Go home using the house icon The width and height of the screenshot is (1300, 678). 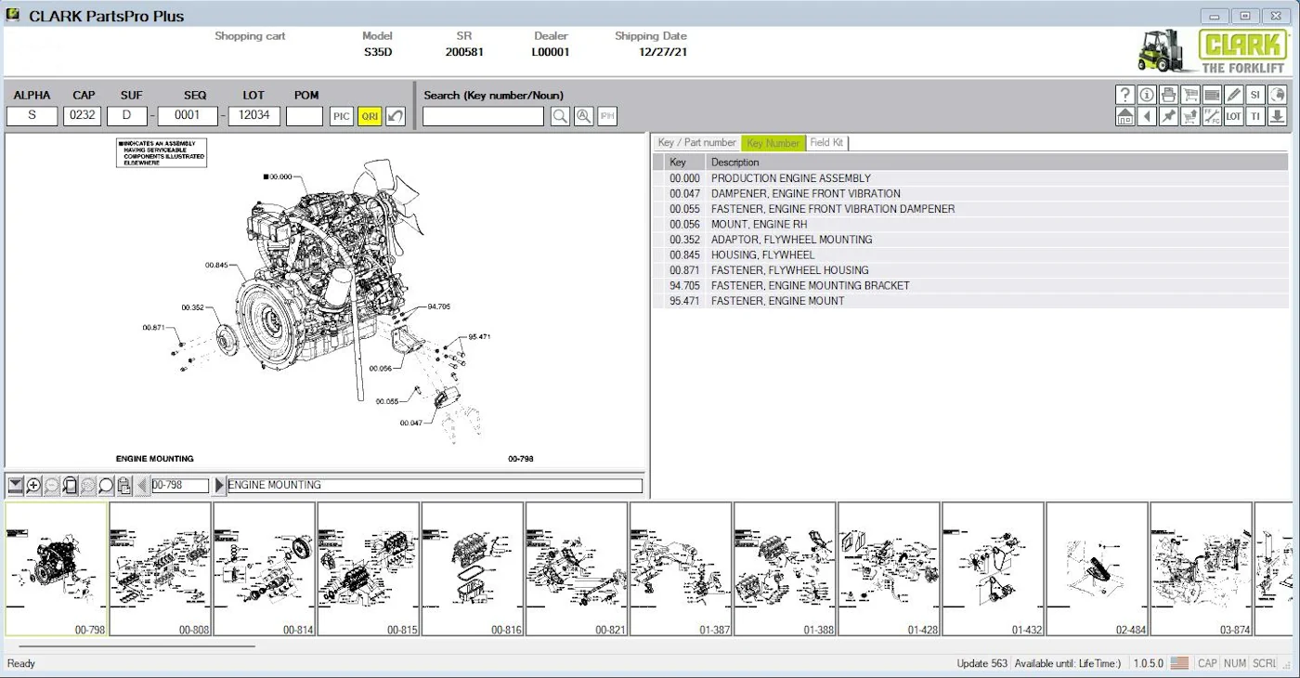pyautogui.click(x=1124, y=116)
